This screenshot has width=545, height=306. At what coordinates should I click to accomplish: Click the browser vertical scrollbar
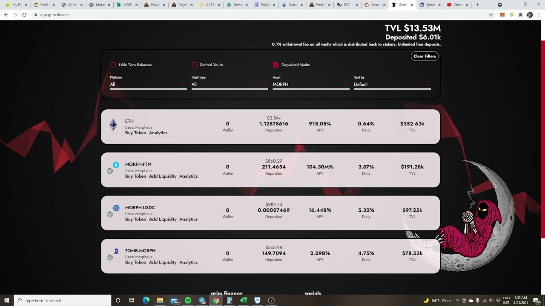[x=543, y=140]
